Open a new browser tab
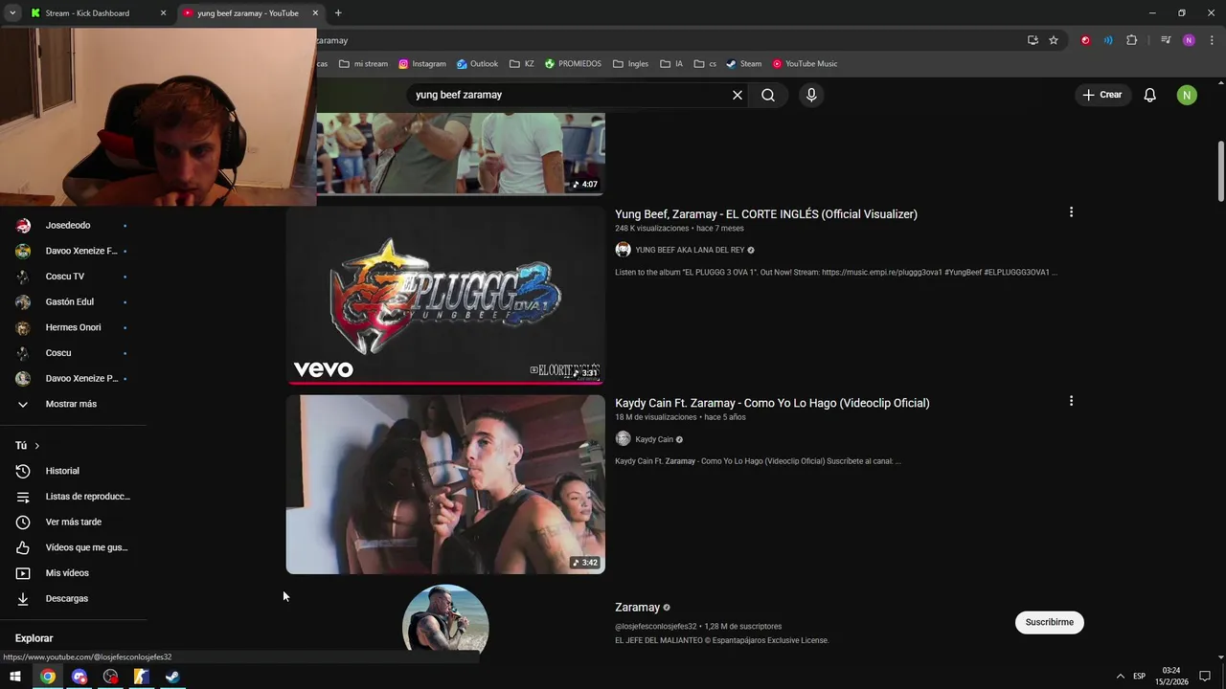 click(x=338, y=13)
